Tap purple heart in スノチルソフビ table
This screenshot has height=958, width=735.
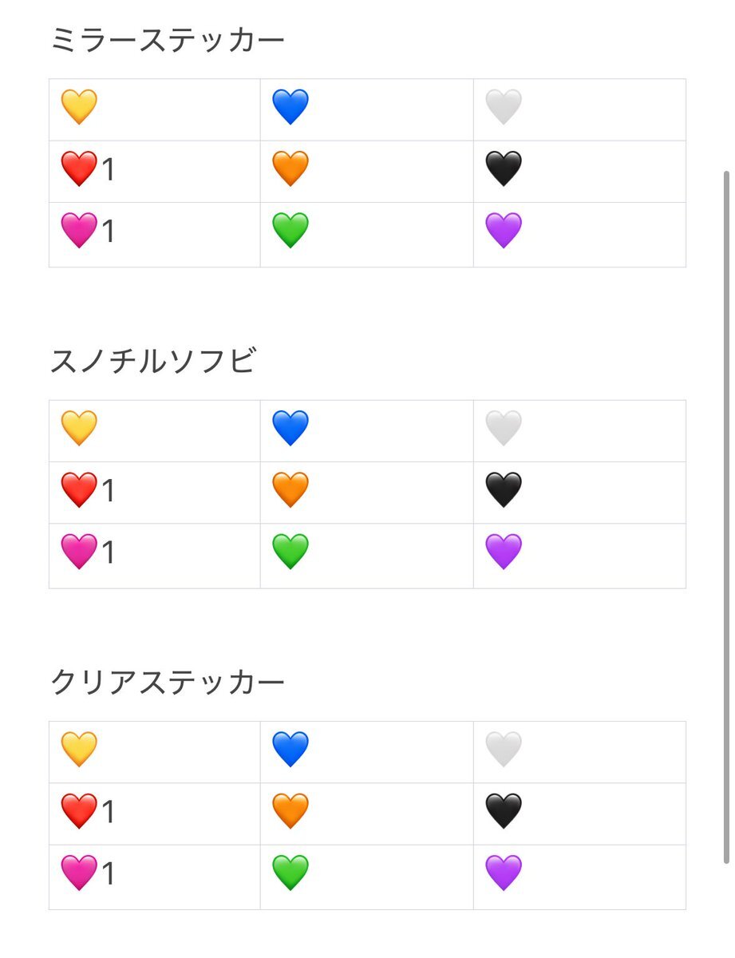pyautogui.click(x=504, y=552)
